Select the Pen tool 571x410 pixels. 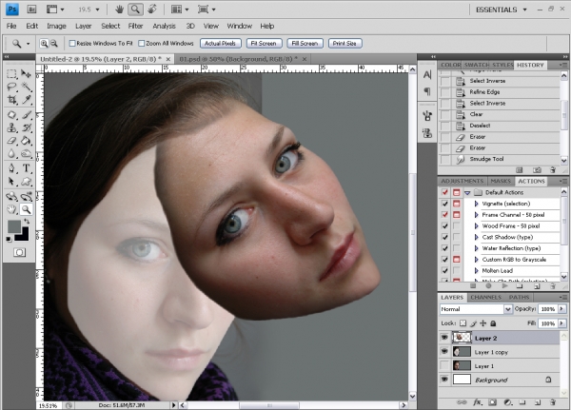click(11, 168)
